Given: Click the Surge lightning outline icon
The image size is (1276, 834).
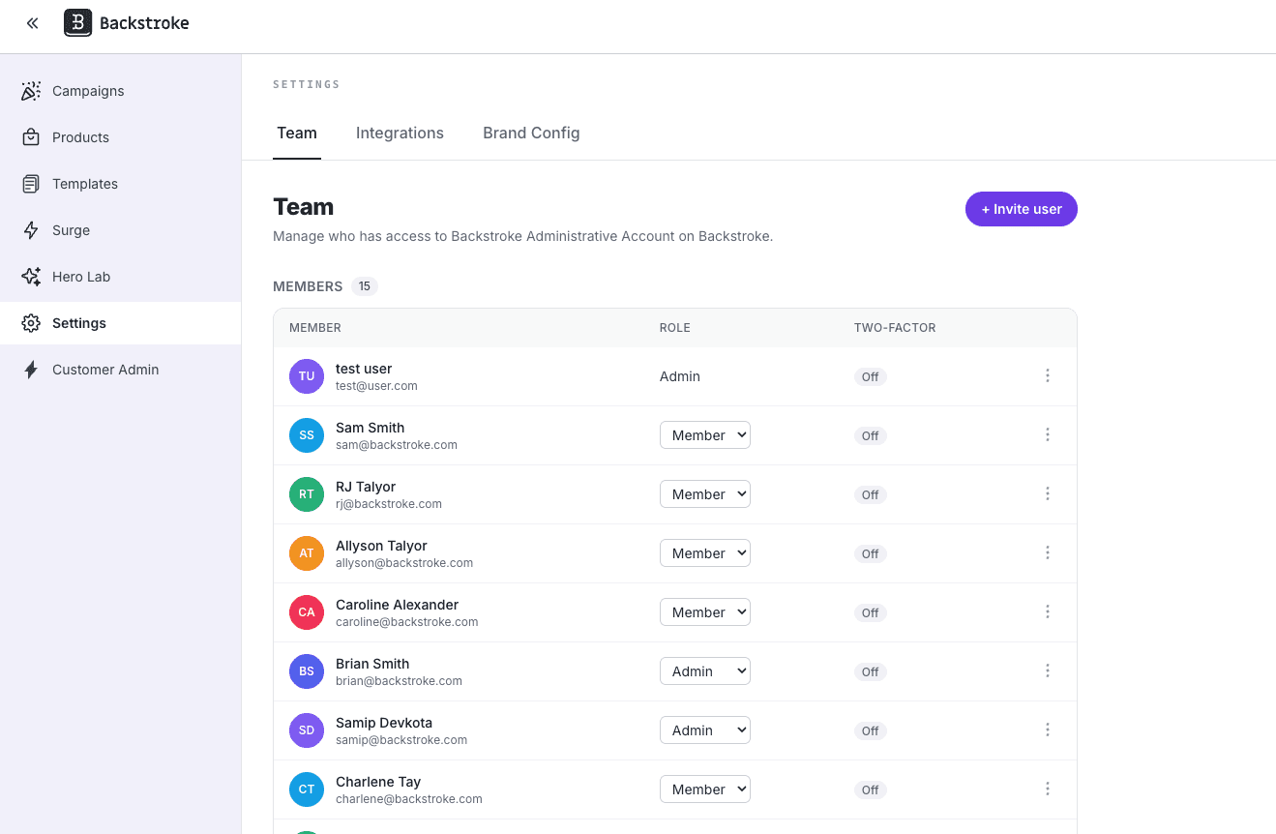Looking at the screenshot, I should point(31,230).
